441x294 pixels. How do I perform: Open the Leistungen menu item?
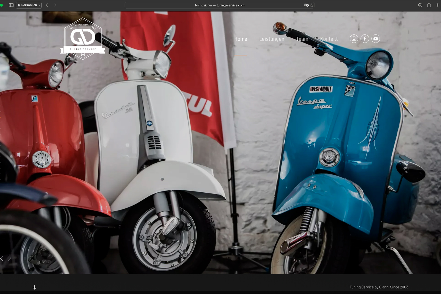tap(271, 39)
